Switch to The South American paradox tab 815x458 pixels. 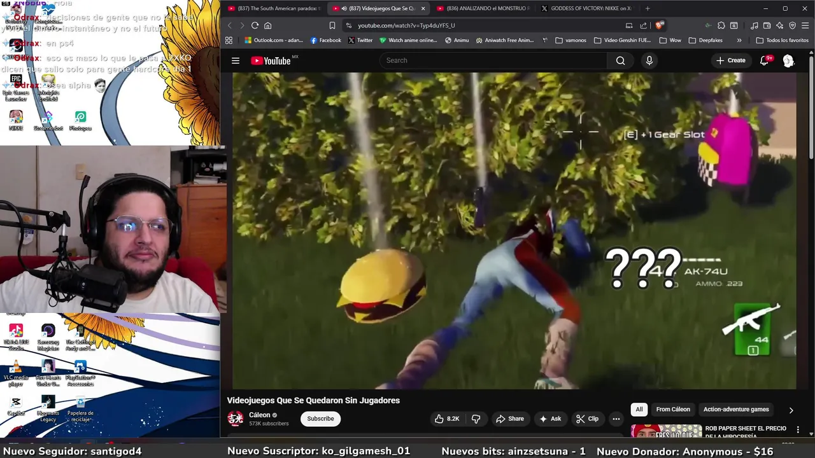click(x=274, y=8)
